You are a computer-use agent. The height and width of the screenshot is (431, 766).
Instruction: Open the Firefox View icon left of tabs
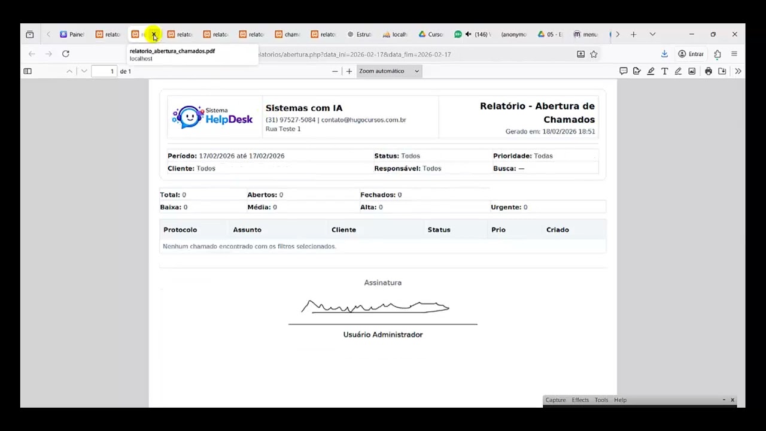tap(29, 34)
